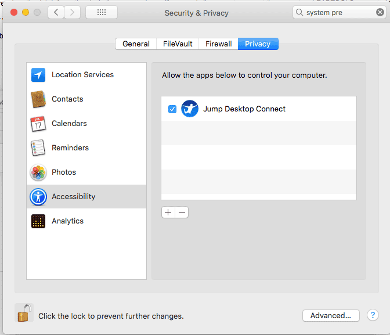Select the Reminders label in the list
This screenshot has height=335, width=390.
pos(70,148)
